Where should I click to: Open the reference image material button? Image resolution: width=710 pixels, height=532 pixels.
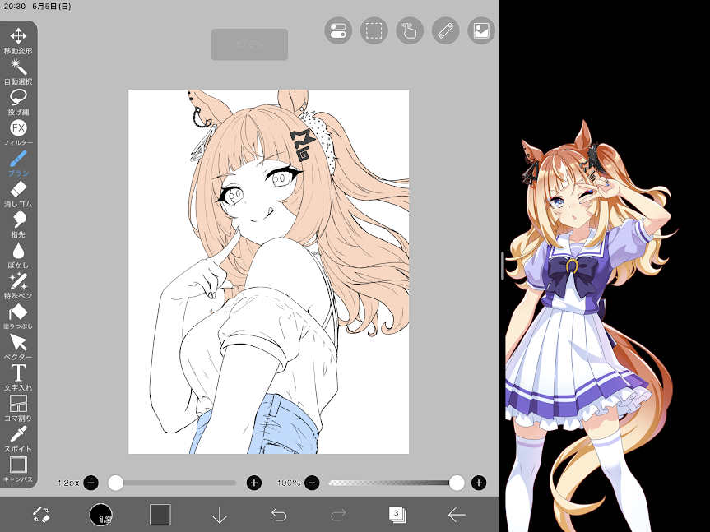[x=481, y=30]
